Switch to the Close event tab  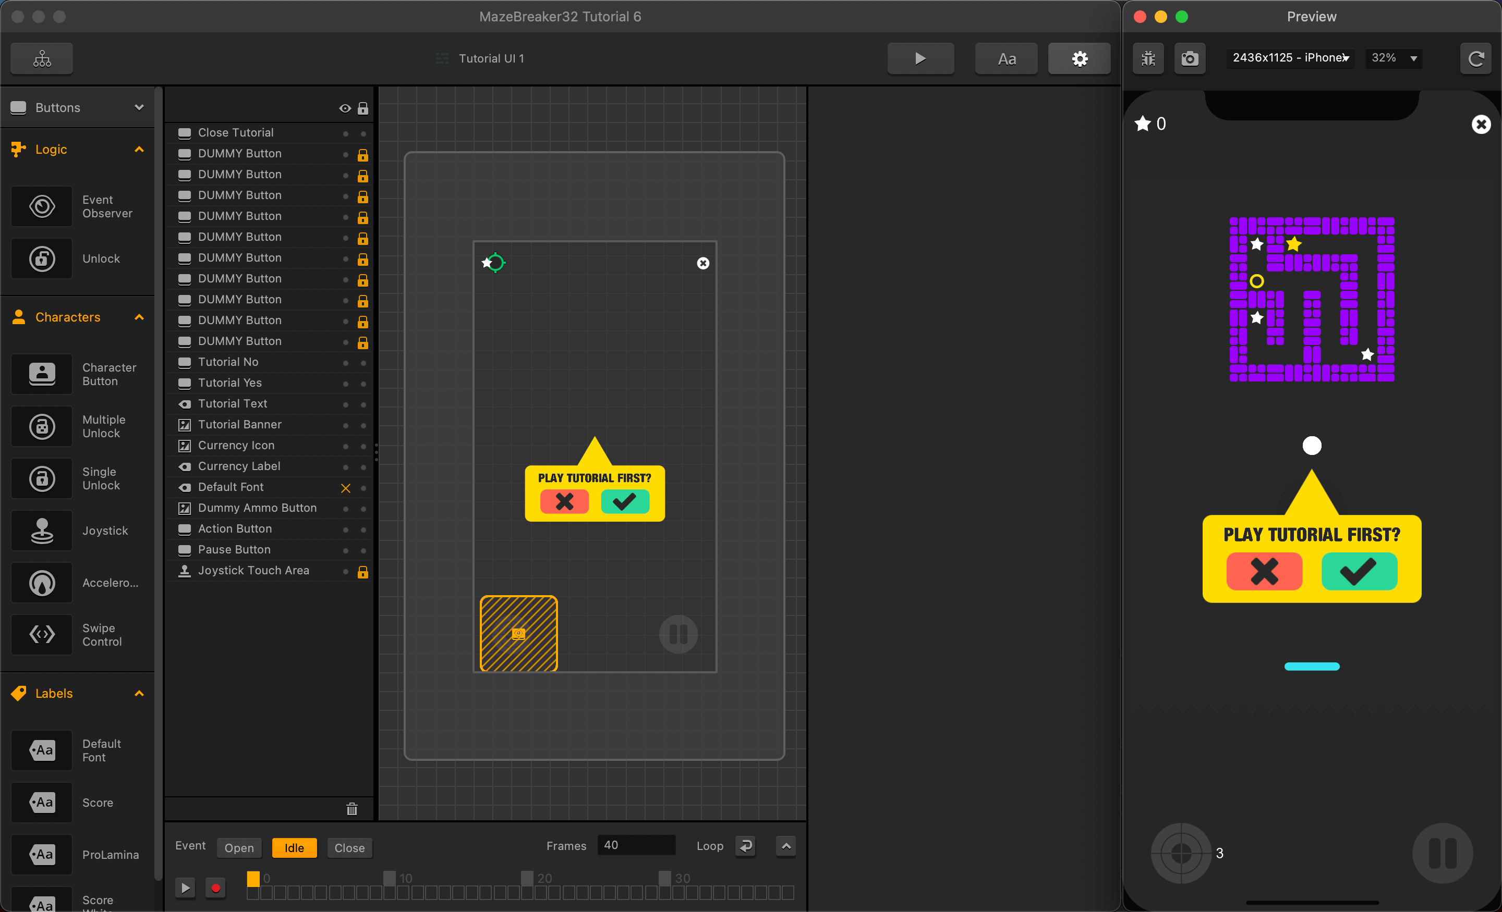[x=349, y=847]
